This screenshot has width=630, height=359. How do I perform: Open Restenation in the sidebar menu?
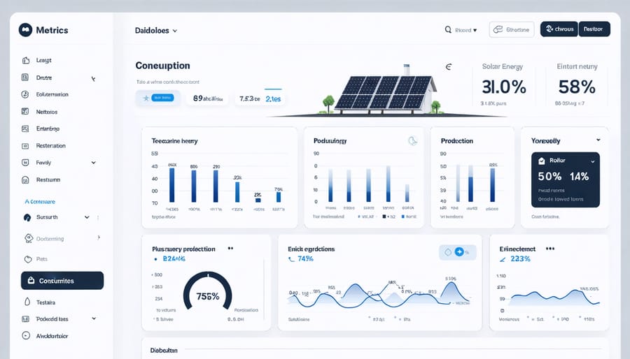pyautogui.click(x=50, y=146)
